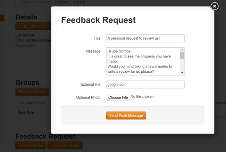Image resolution: width=226 pixels, height=152 pixels.
Task: Select the Jets Soccer Club group row
Action: tap(32, 103)
